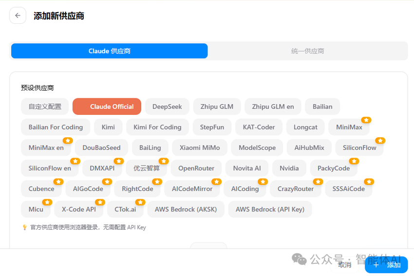Pick the Novita AI preset
The width and height of the screenshot is (414, 276).
click(x=247, y=168)
